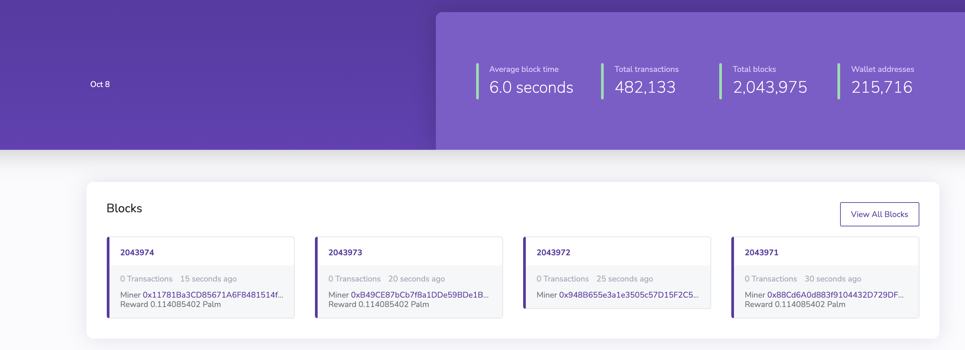Image resolution: width=965 pixels, height=350 pixels.
Task: Click the 30 seconds ago timestamp on block 2043971
Action: click(832, 279)
